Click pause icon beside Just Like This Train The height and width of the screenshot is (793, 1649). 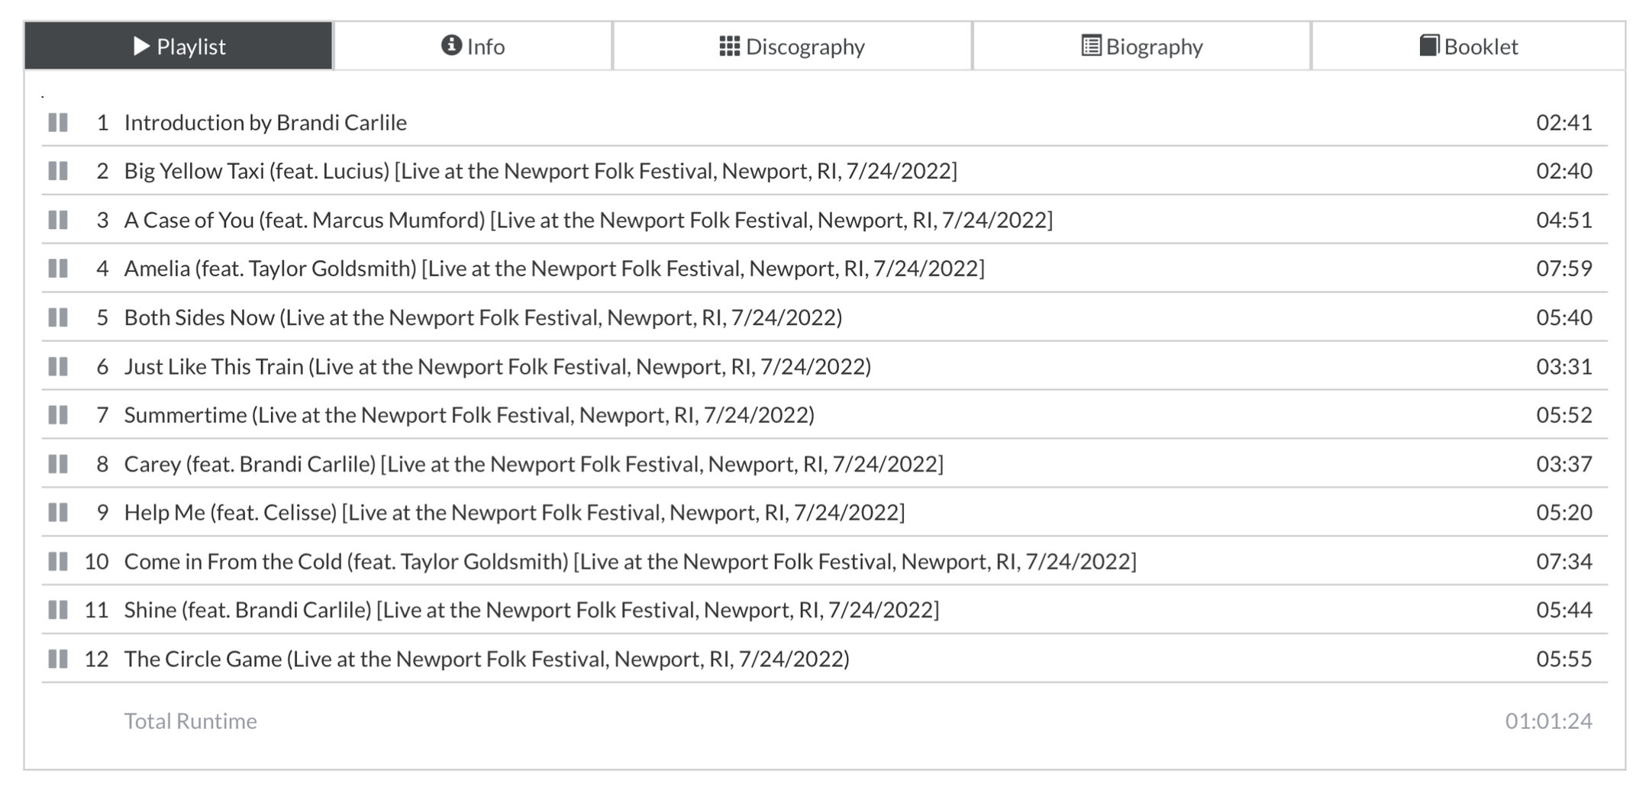pos(58,366)
